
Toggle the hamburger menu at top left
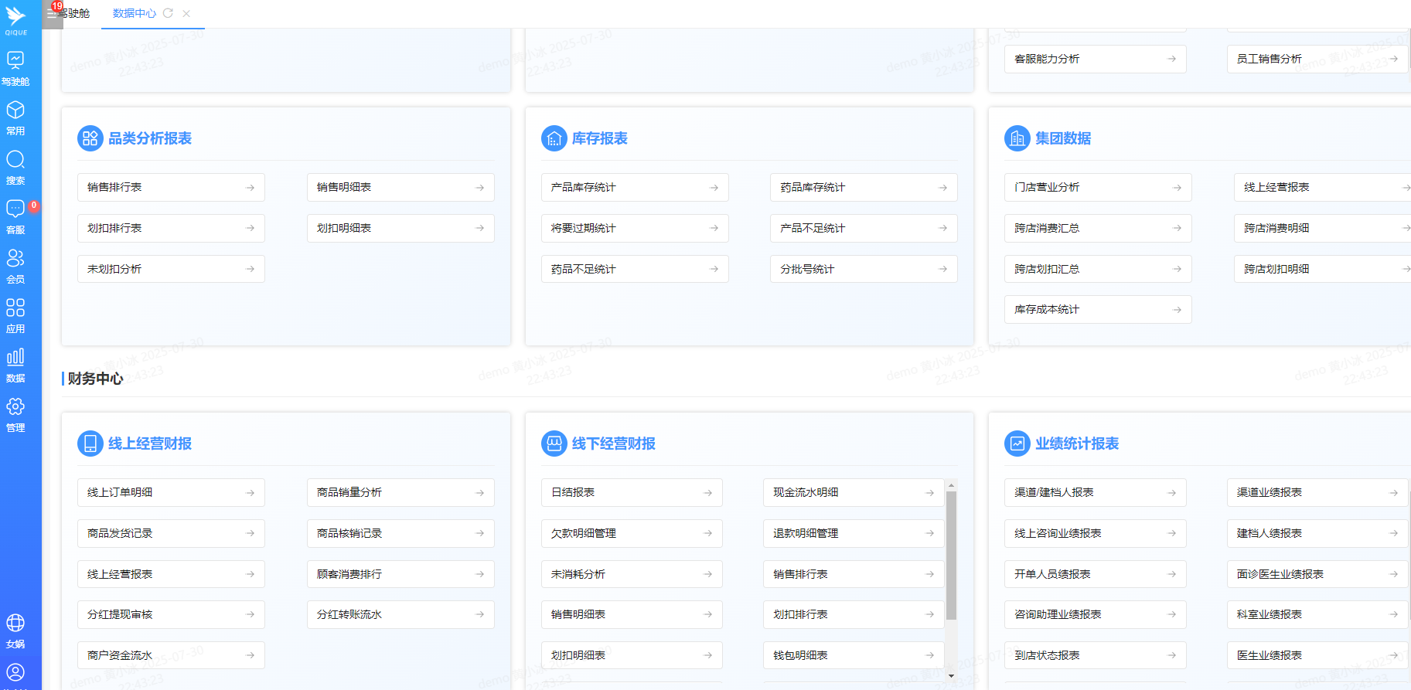coord(51,14)
